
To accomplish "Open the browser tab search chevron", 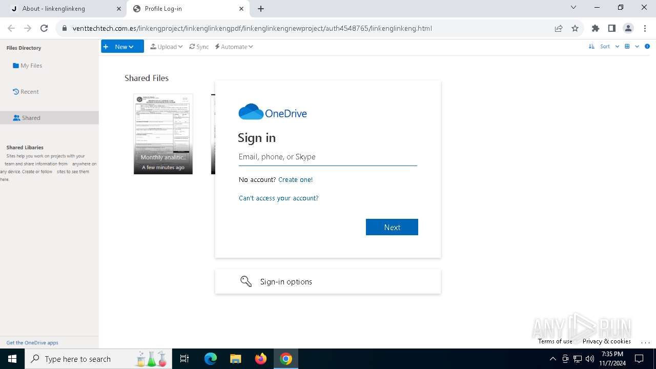I will [x=573, y=8].
